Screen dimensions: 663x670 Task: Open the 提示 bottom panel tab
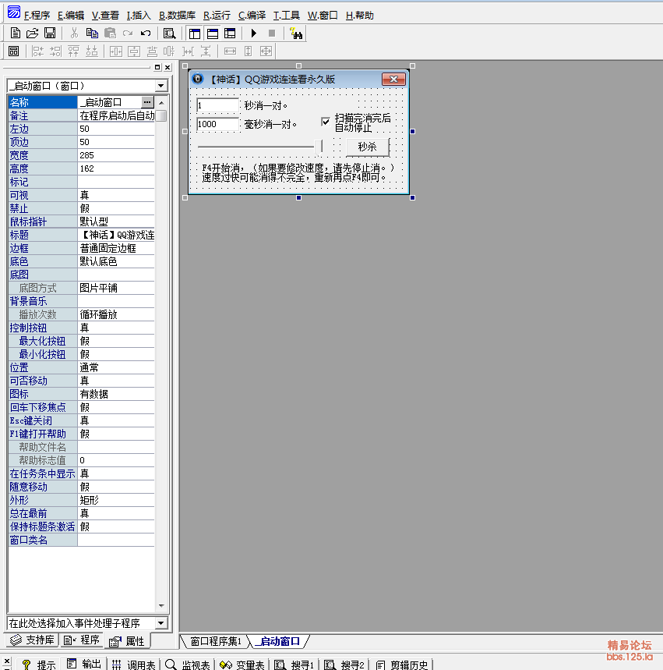tap(39, 665)
